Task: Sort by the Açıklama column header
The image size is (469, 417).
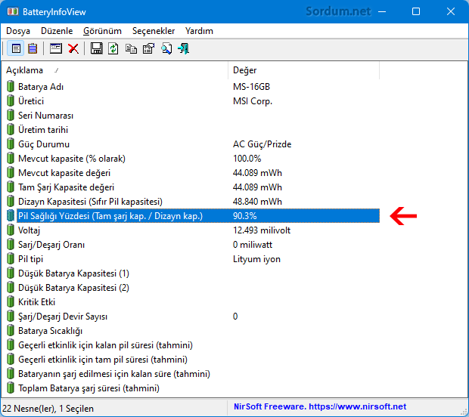Action: click(115, 70)
